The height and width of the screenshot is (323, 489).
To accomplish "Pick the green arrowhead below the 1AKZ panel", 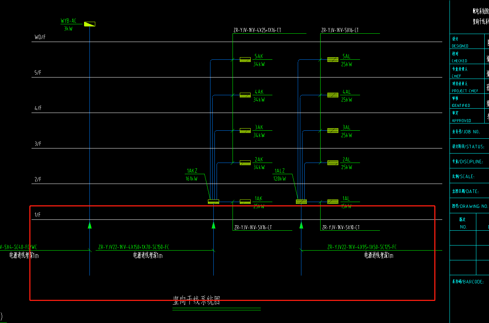I will pyautogui.click(x=214, y=226).
